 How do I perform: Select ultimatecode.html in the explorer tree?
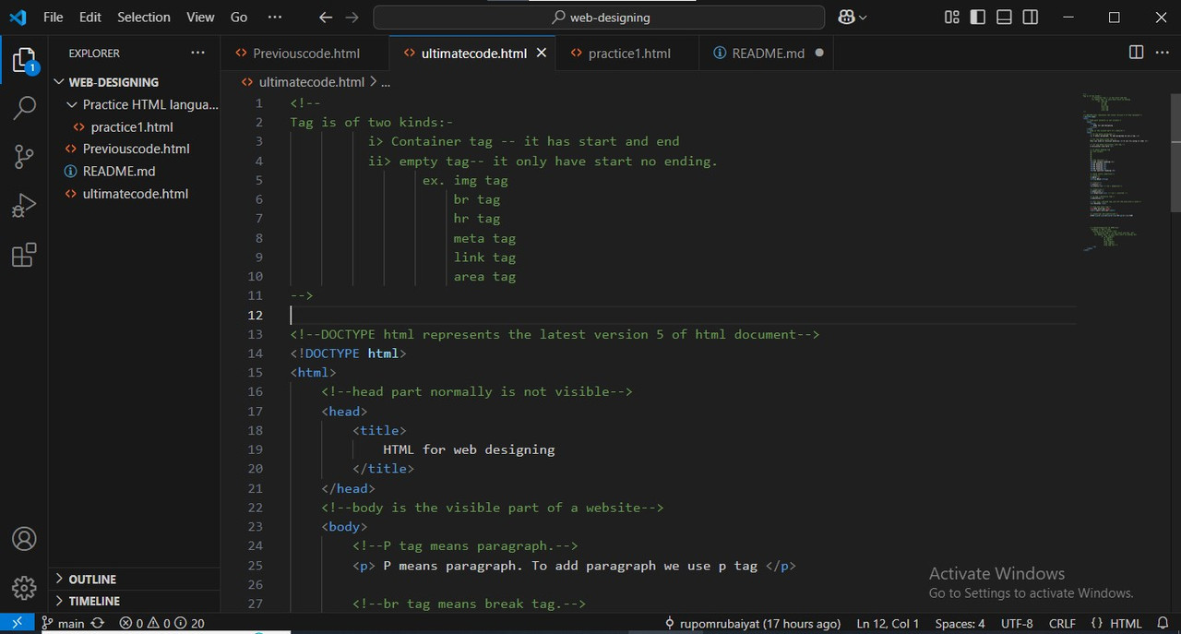(135, 194)
